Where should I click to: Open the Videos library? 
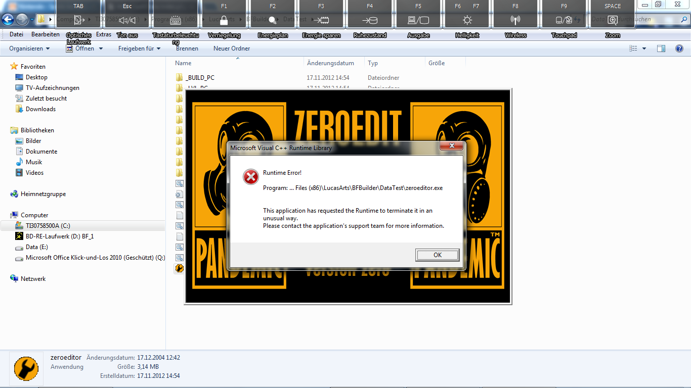[34, 173]
